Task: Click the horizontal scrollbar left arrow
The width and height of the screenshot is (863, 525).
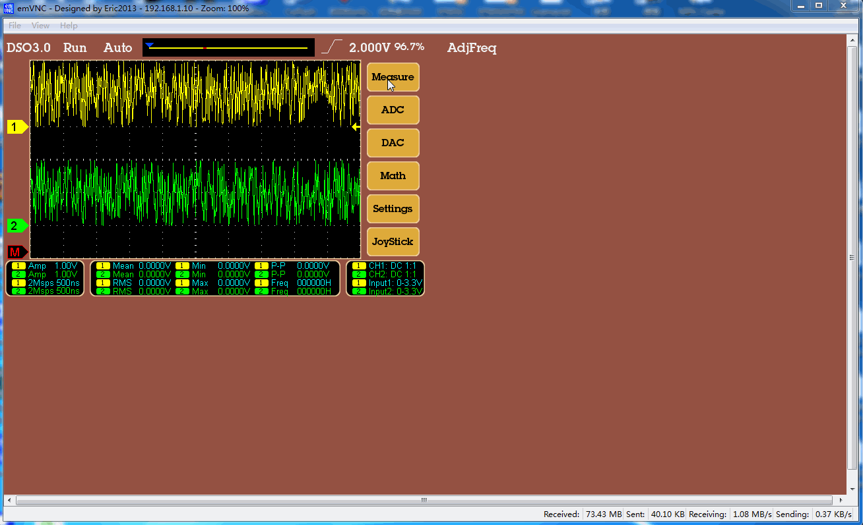Action: tap(9, 501)
